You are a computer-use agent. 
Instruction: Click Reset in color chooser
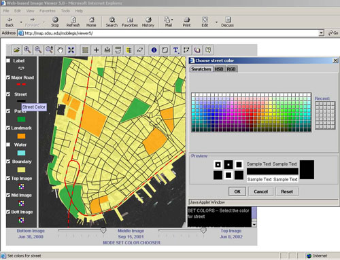pos(287,191)
